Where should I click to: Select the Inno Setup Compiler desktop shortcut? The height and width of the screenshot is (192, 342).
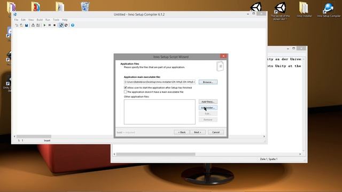(329, 10)
